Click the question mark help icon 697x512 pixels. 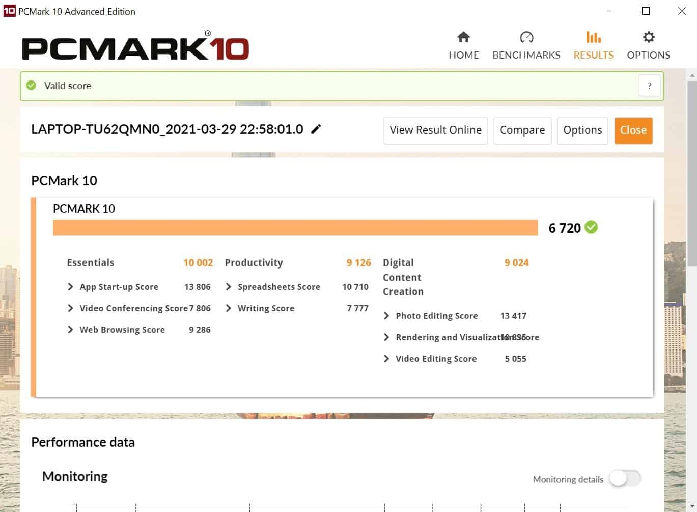649,86
